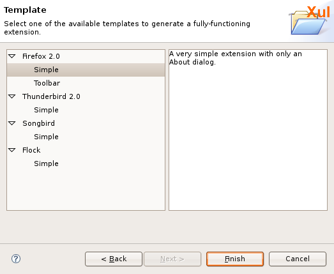Select the Thunderbird 2.0 category label
This screenshot has width=334, height=274.
[x=51, y=96]
